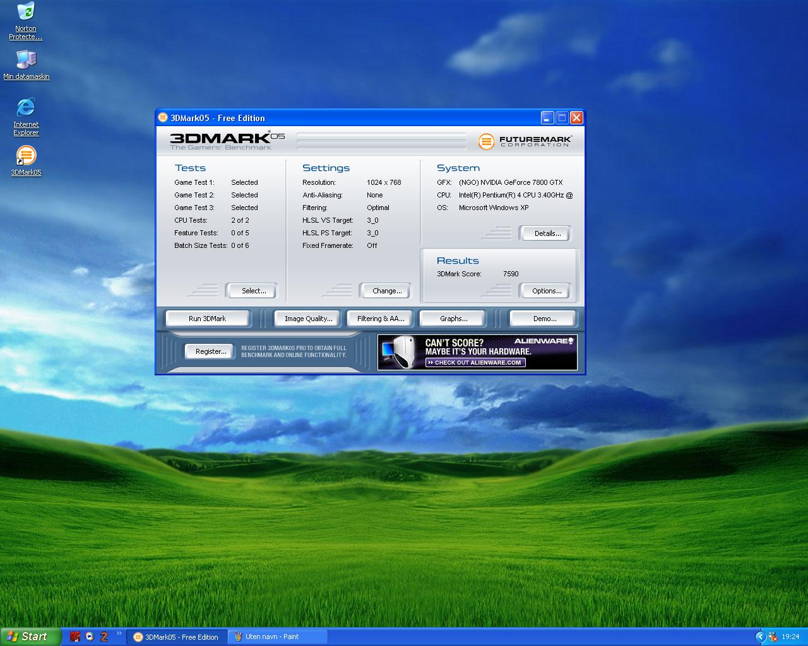The height and width of the screenshot is (646, 808).
Task: Launch the media player quick launch icon
Action: pos(90,637)
